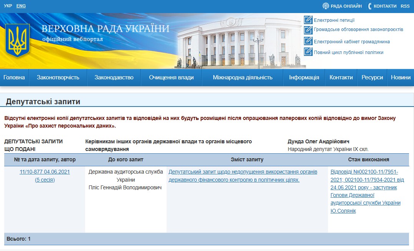Open Електронний кабінет громадянина link
This screenshot has width=414, height=251.
(x=352, y=42)
